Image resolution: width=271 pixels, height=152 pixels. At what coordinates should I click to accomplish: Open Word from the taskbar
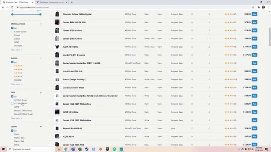(73, 149)
